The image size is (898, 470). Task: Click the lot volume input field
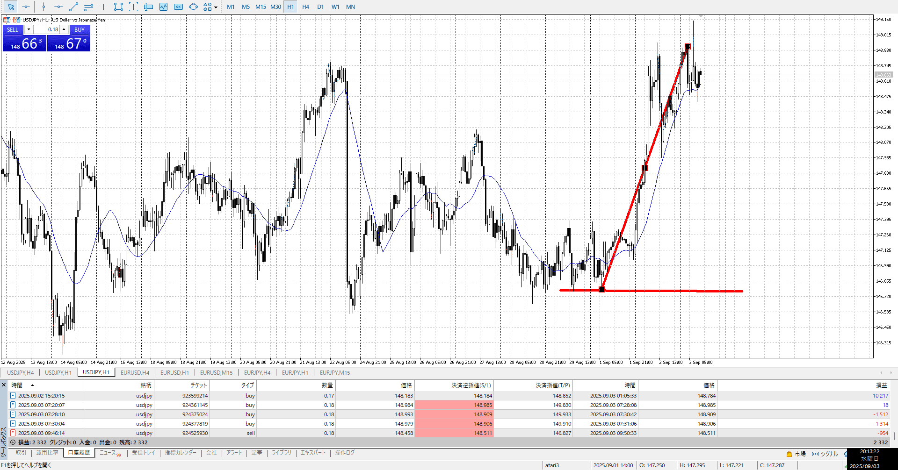(x=47, y=29)
